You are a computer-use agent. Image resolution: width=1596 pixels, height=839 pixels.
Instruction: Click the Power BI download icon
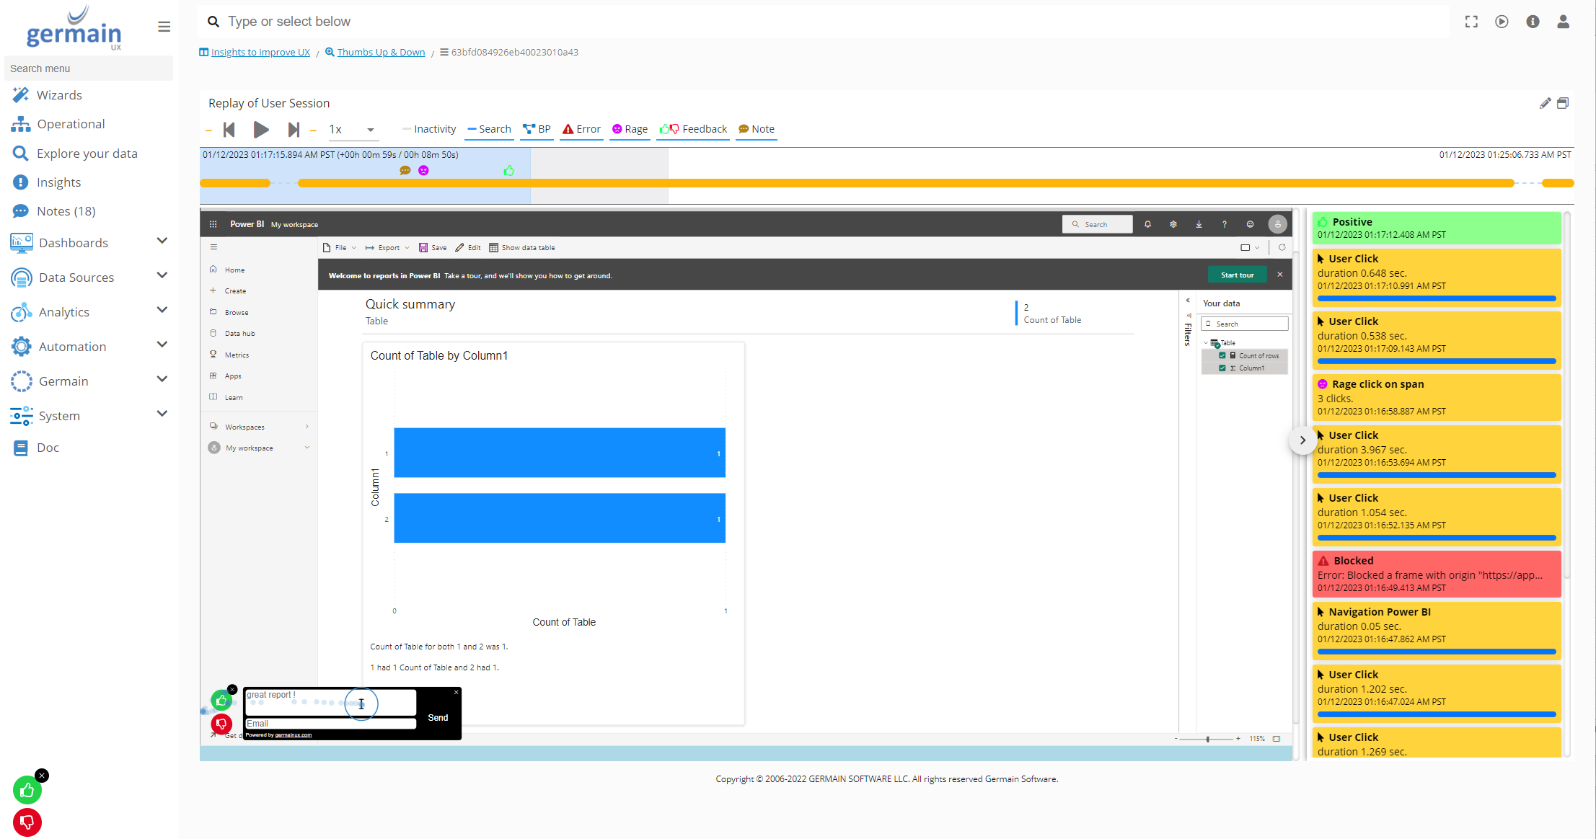[x=1199, y=224]
